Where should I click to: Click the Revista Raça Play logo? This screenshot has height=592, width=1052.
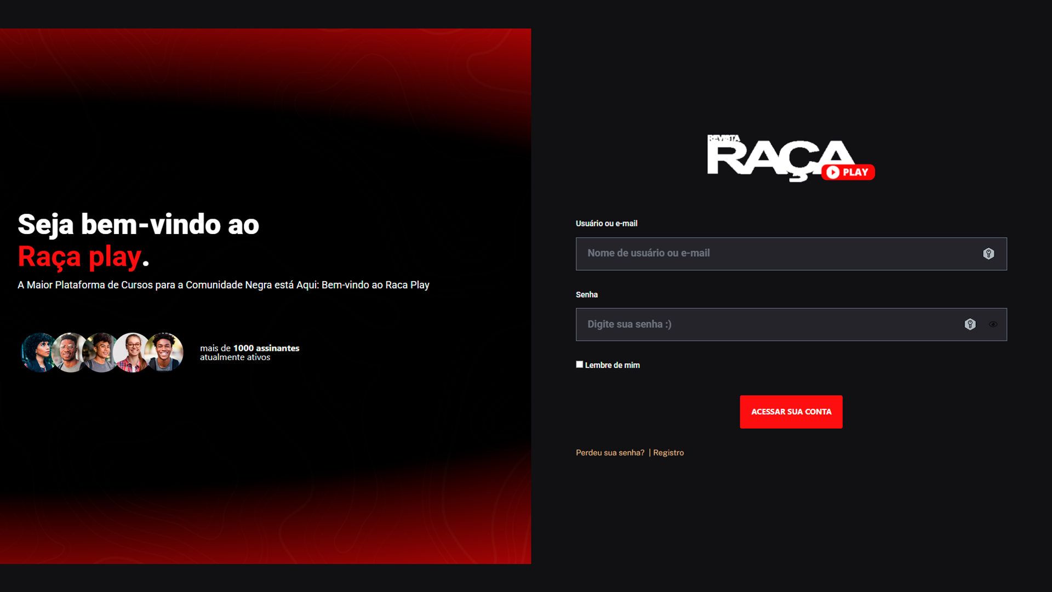coord(791,158)
